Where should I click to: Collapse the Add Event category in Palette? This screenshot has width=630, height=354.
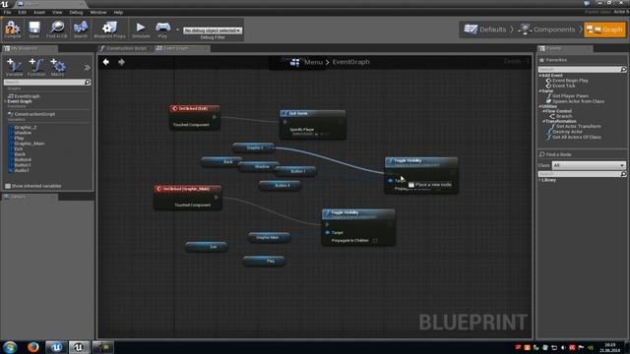540,76
